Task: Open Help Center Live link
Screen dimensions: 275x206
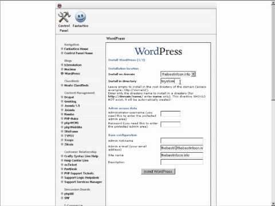Action: (x=76, y=160)
